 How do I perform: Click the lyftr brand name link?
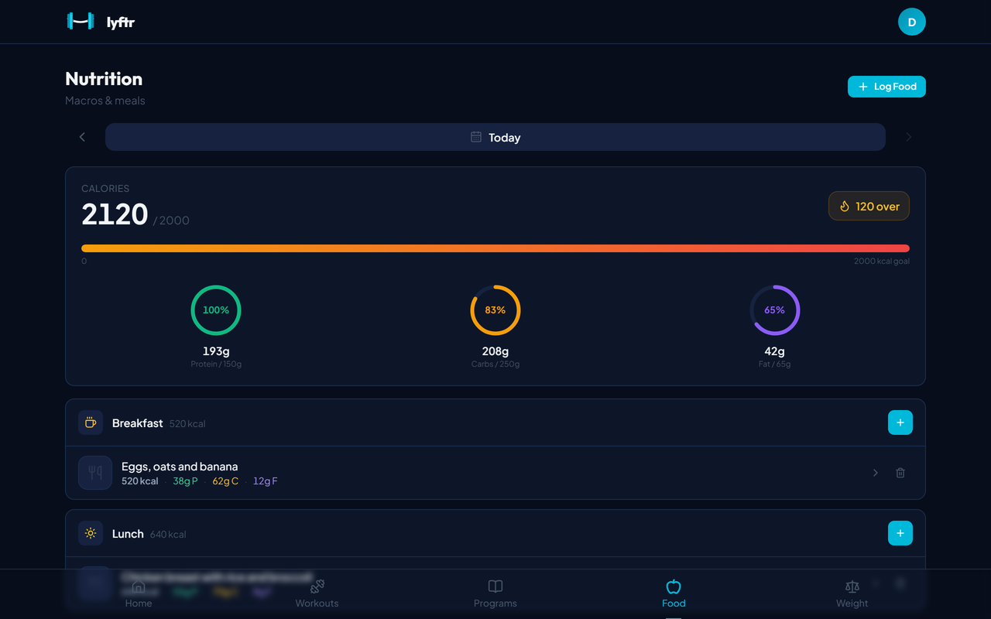[121, 22]
